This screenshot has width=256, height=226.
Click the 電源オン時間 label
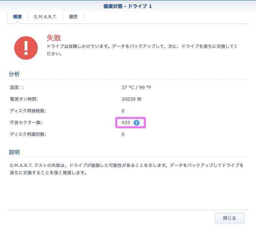24,99
